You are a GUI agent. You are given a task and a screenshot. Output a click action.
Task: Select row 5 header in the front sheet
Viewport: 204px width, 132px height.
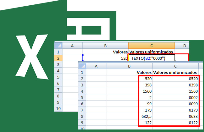(82, 97)
